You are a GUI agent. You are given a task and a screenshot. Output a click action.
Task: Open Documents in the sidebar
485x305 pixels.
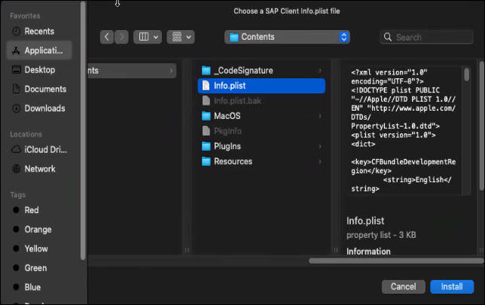pos(39,89)
